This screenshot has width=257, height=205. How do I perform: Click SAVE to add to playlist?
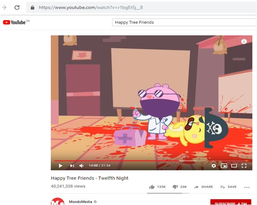pos(228,187)
